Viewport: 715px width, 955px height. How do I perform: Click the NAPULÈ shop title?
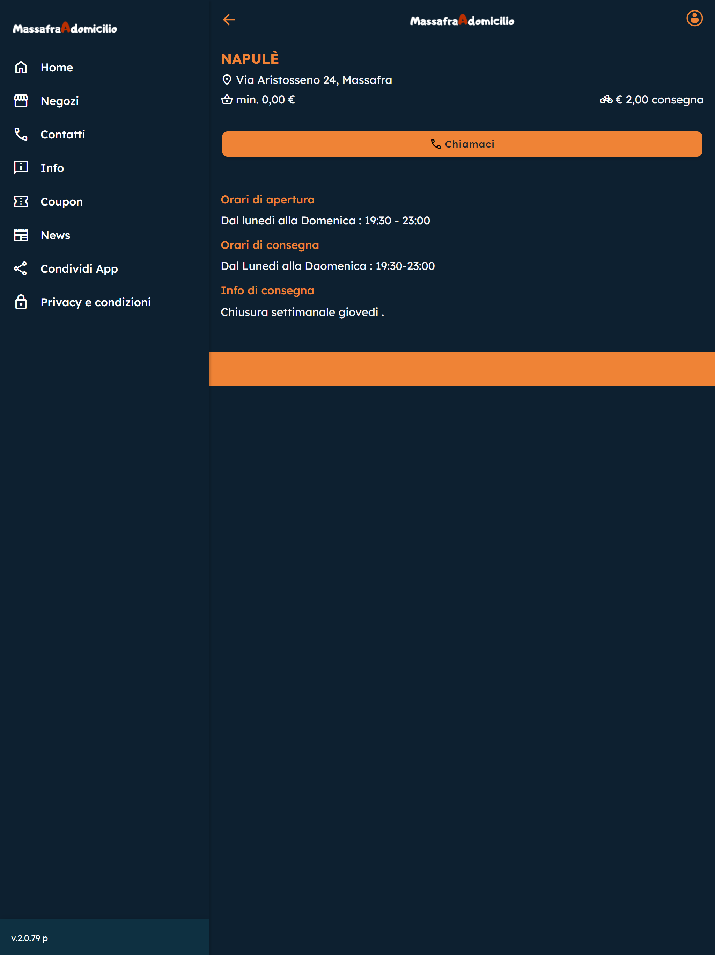point(250,59)
